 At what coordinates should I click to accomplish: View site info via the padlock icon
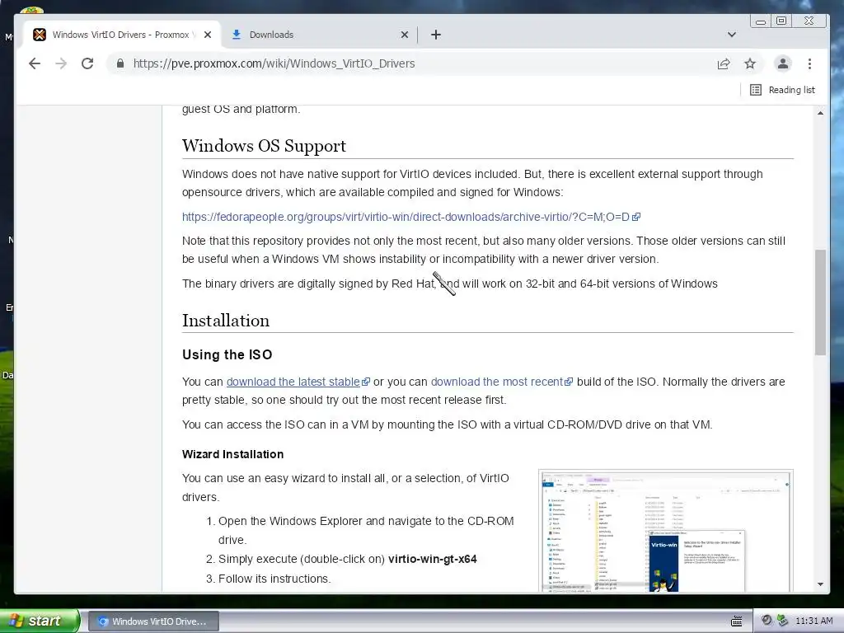pyautogui.click(x=120, y=63)
